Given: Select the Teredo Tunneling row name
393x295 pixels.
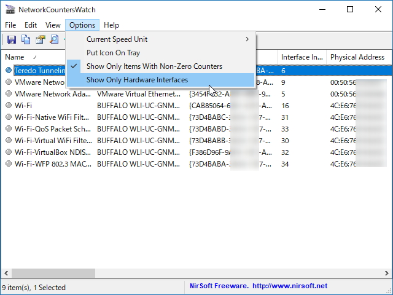Looking at the screenshot, I should pyautogui.click(x=39, y=71).
